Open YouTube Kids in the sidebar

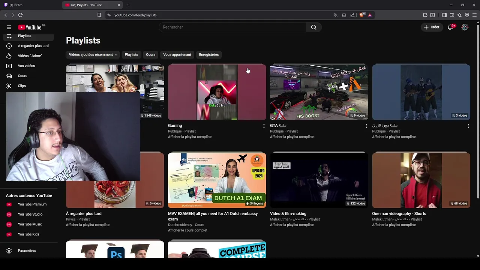coord(29,234)
